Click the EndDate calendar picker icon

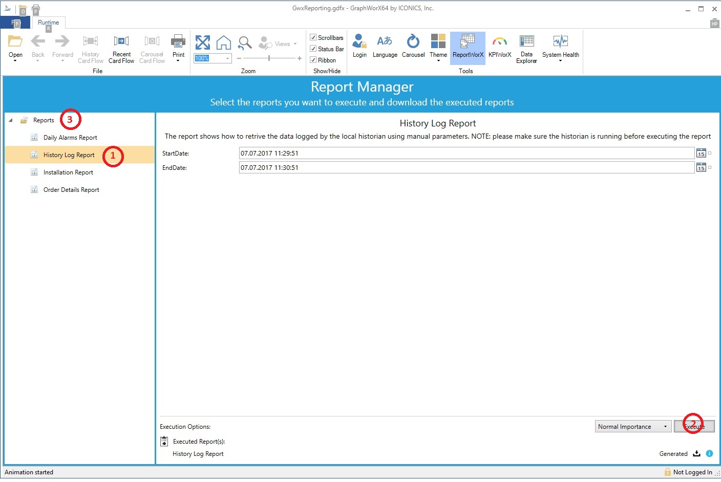(701, 167)
